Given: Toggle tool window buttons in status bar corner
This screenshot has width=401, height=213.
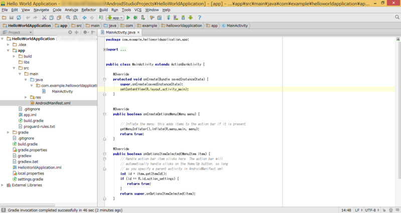Looking at the screenshot, I should pyautogui.click(x=4, y=210).
